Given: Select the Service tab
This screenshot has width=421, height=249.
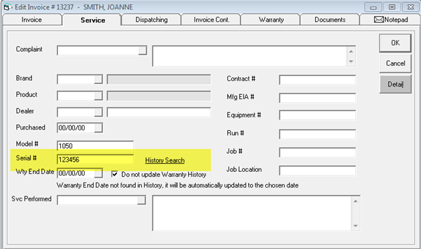Looking at the screenshot, I should (93, 20).
